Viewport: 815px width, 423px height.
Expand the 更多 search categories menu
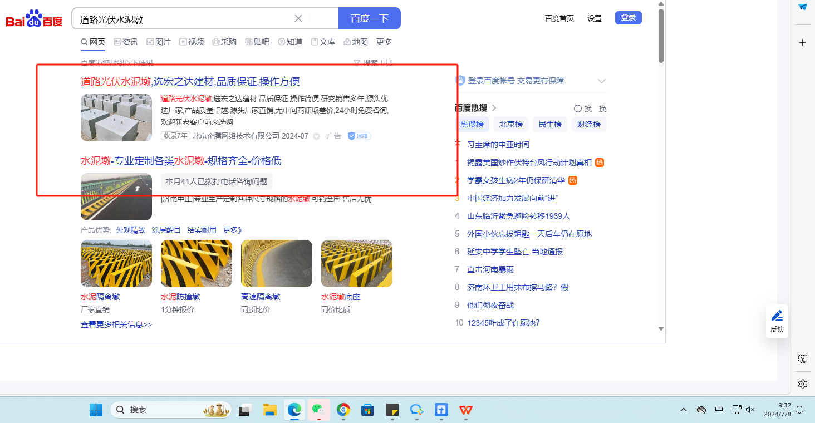pyautogui.click(x=384, y=42)
